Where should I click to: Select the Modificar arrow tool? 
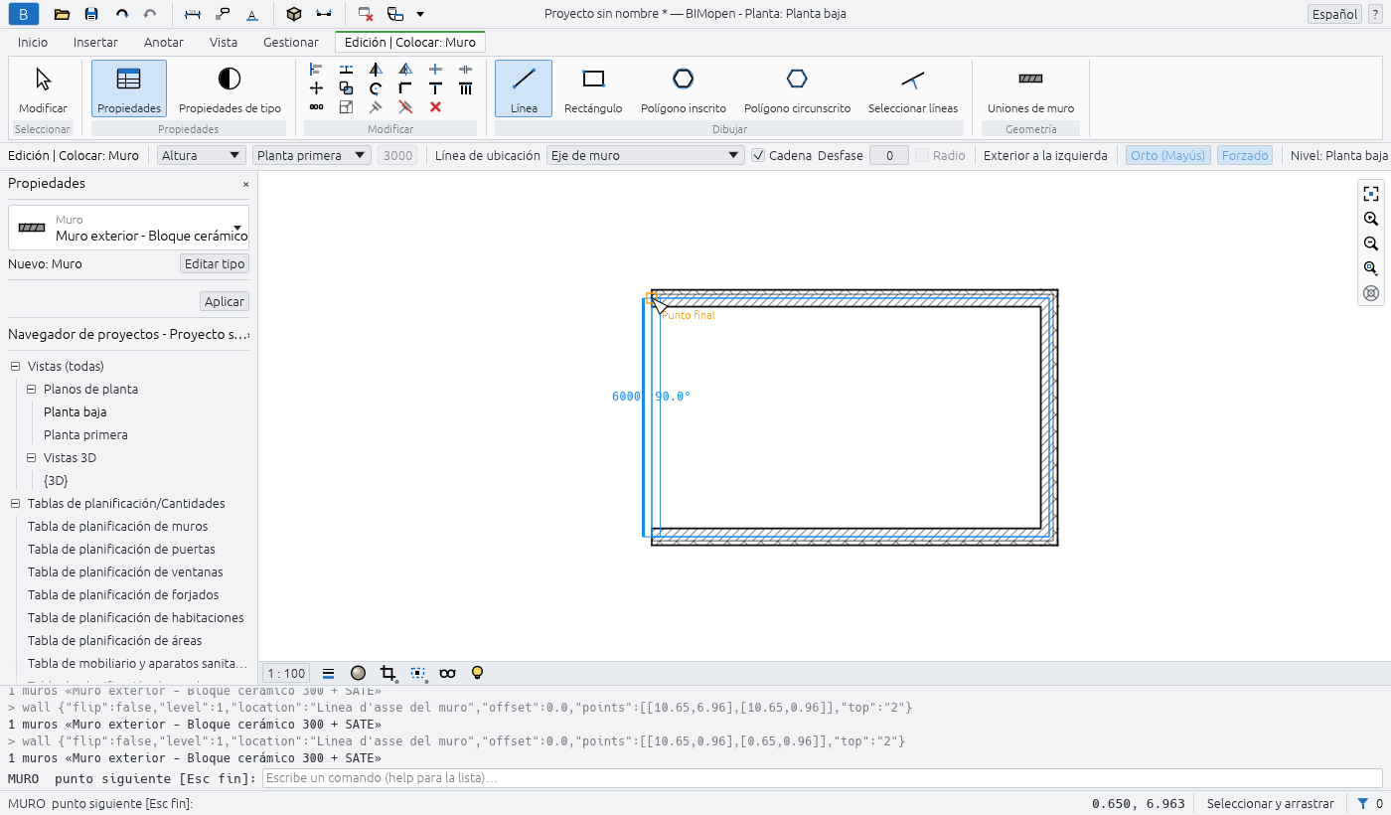coord(43,88)
